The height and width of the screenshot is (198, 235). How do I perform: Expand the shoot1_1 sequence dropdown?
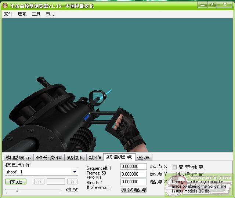(75, 172)
